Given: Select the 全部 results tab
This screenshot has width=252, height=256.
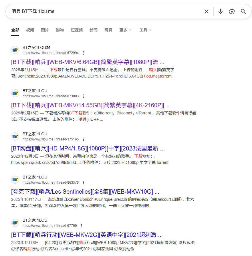Looking at the screenshot, I should tap(15, 30).
